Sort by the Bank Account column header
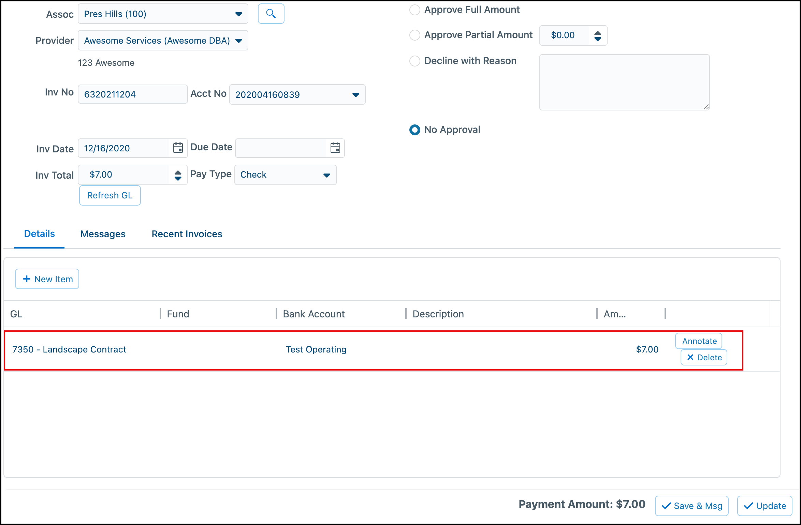 (x=341, y=314)
